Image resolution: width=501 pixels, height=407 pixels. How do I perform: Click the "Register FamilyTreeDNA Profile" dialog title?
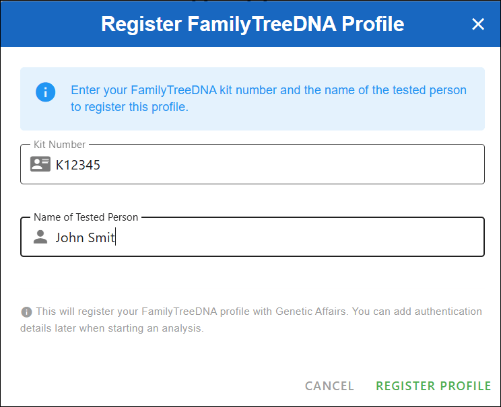(x=253, y=24)
